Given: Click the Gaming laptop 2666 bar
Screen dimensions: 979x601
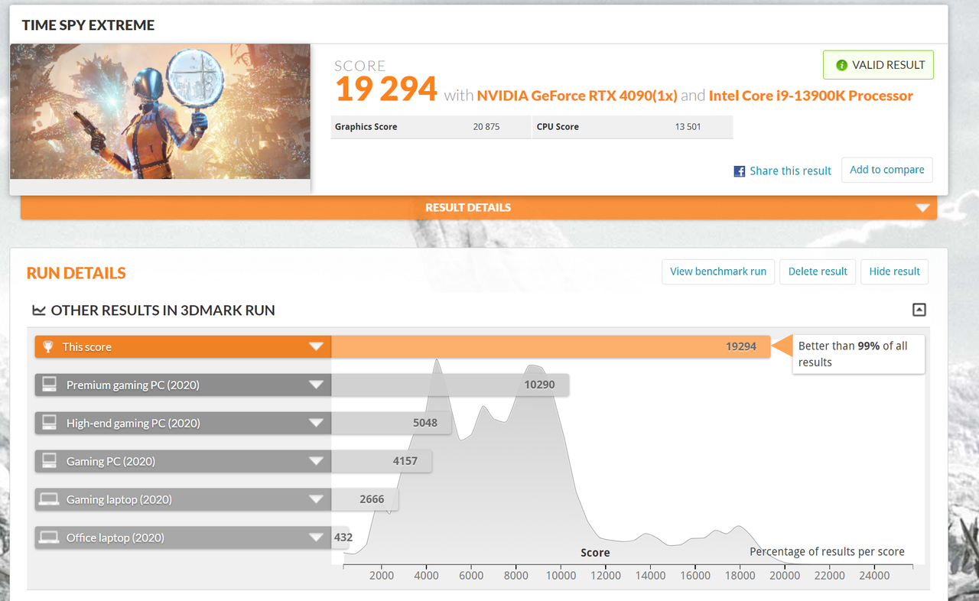Looking at the screenshot, I should pos(364,499).
